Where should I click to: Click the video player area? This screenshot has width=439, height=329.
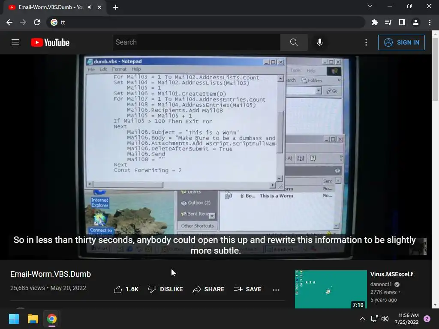pos(216,157)
